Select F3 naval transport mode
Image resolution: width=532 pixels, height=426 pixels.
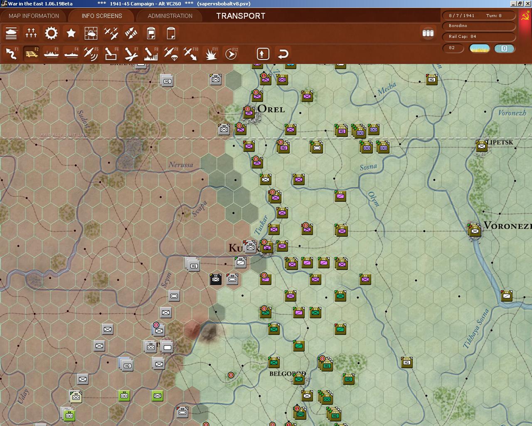(51, 54)
